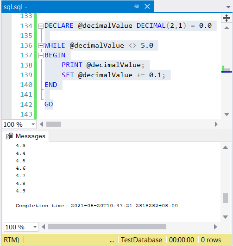Click line number 134 in the margin
The image size is (233, 246).
(x=26, y=26)
